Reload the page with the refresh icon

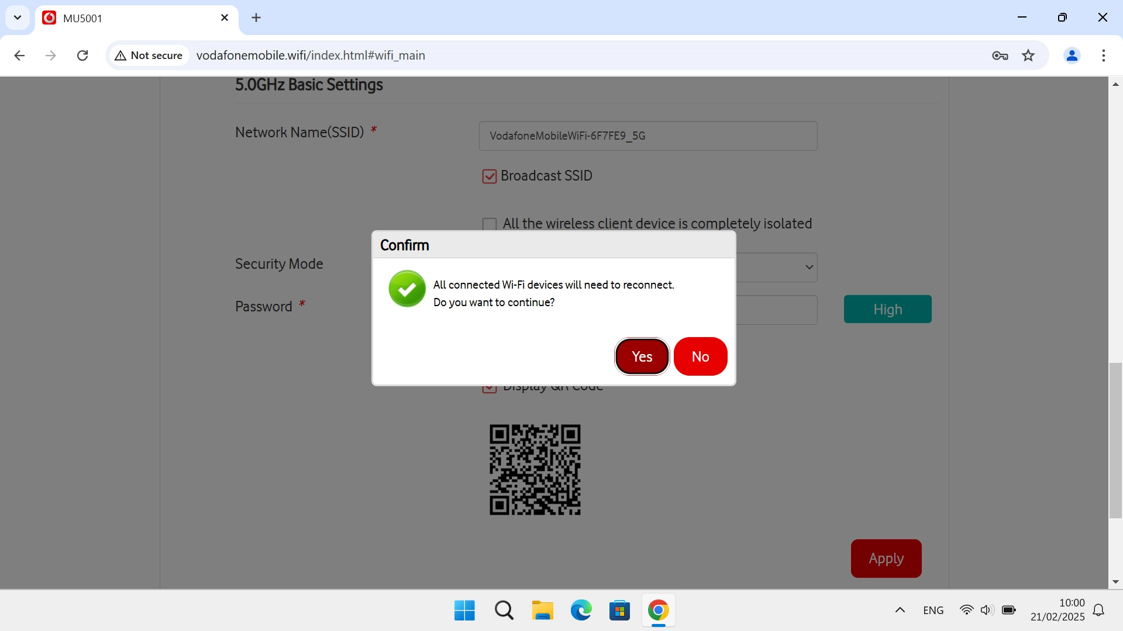point(82,56)
